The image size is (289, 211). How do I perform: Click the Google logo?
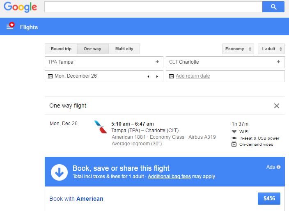[x=20, y=7]
